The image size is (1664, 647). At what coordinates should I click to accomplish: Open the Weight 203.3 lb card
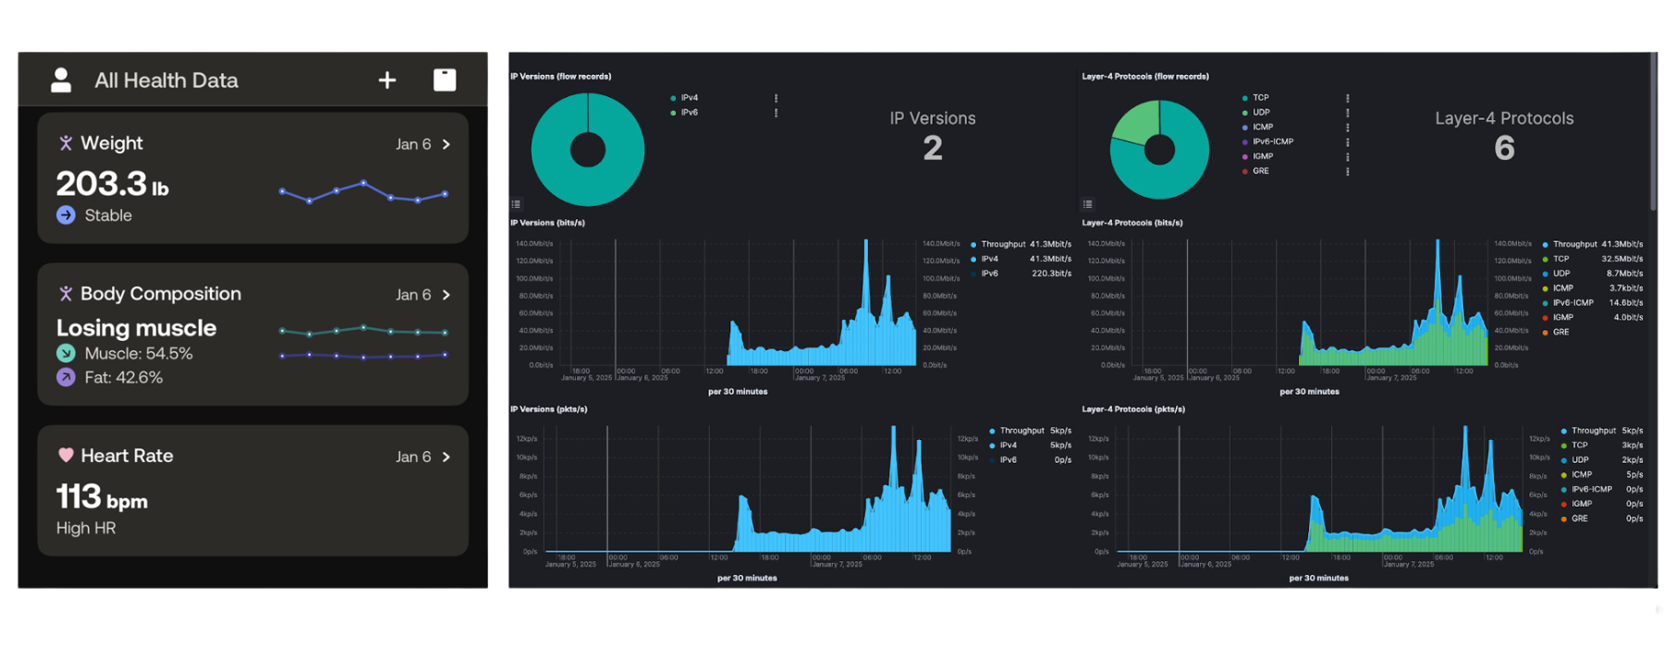tap(252, 178)
